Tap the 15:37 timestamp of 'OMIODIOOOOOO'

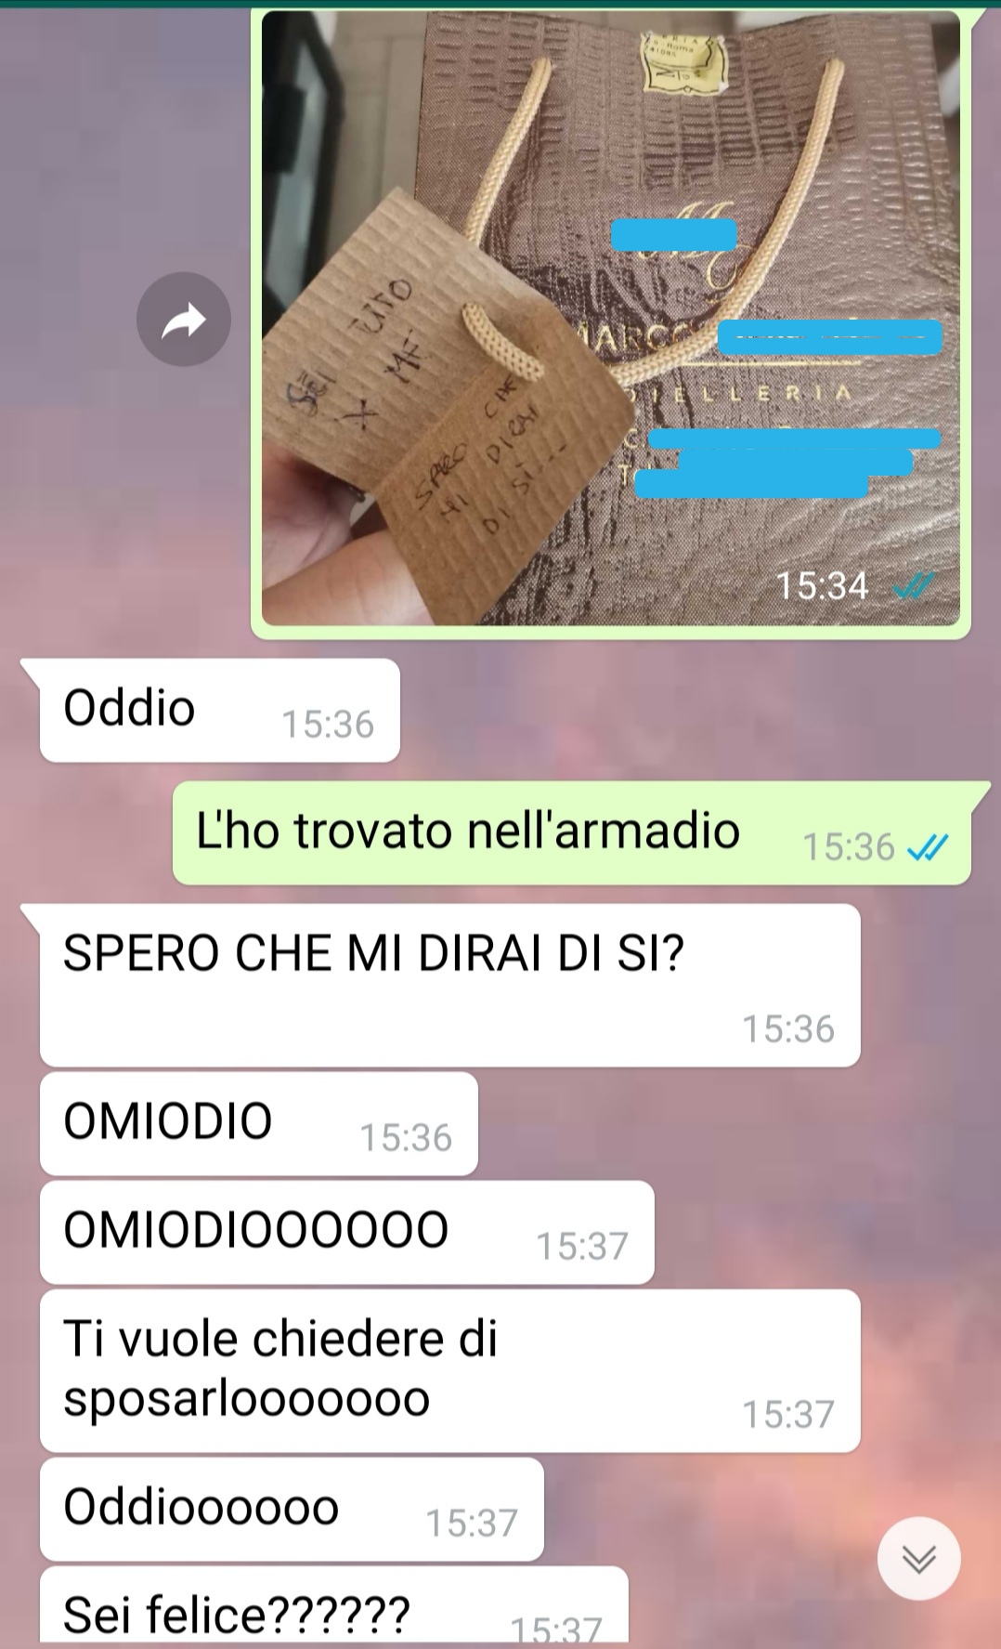[582, 1246]
